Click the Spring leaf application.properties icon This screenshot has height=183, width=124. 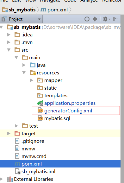pyautogui.click(x=40, y=103)
